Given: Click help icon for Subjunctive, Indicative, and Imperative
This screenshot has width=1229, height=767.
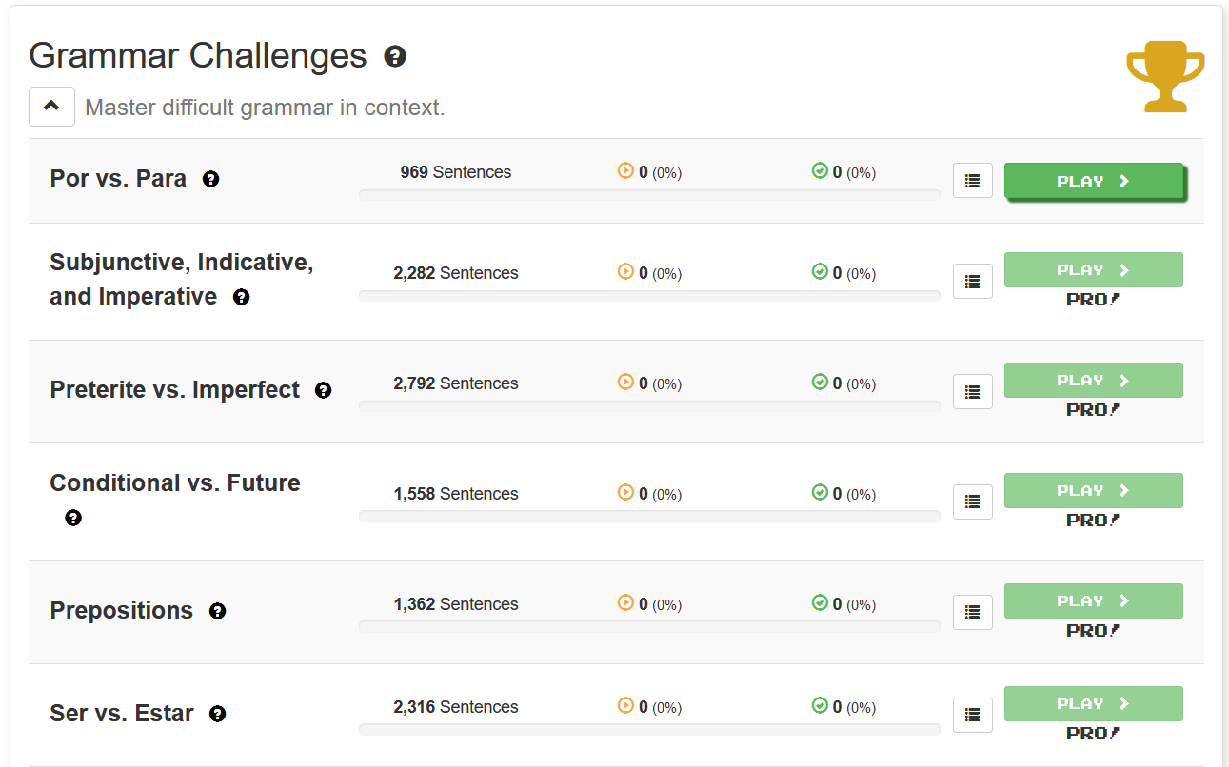Looking at the screenshot, I should [242, 297].
